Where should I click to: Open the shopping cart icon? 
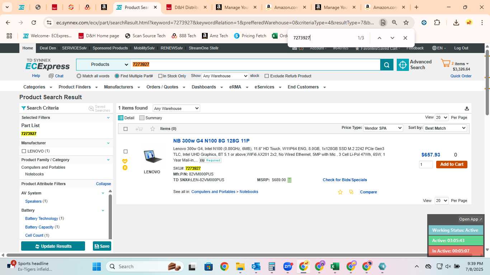[x=446, y=64]
